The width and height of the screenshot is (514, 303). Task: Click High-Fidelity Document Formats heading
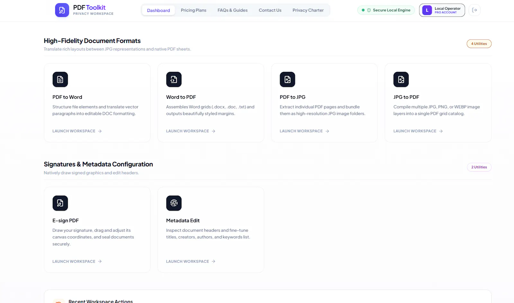(x=92, y=41)
